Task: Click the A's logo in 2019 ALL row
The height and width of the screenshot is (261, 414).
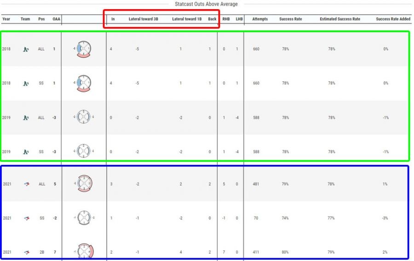Action: (x=26, y=118)
